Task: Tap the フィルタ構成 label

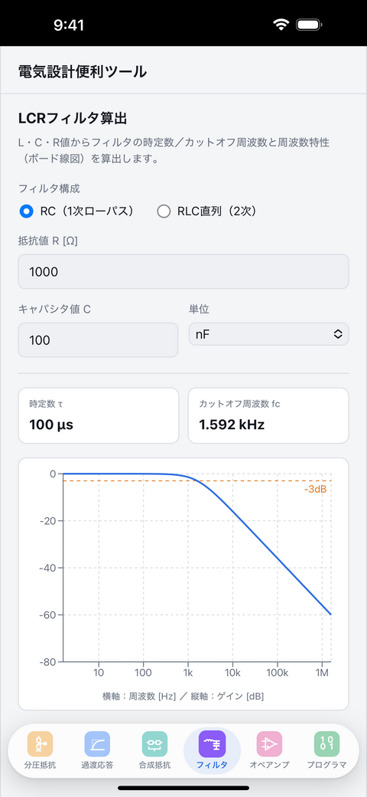Action: coord(49,189)
